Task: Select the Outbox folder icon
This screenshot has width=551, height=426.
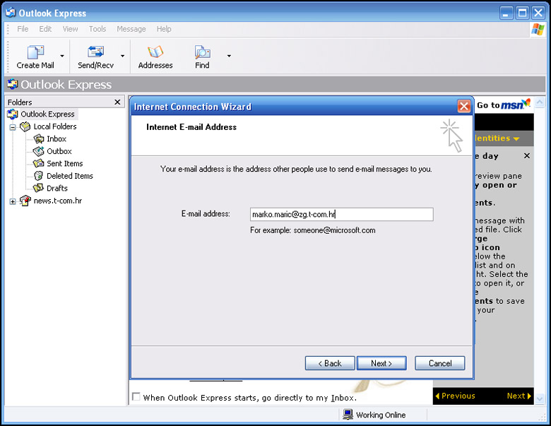Action: click(38, 151)
